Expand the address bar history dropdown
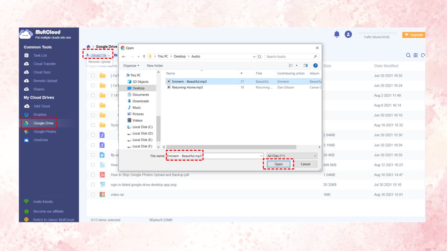Image resolution: width=447 pixels, height=251 pixels. click(x=254, y=57)
